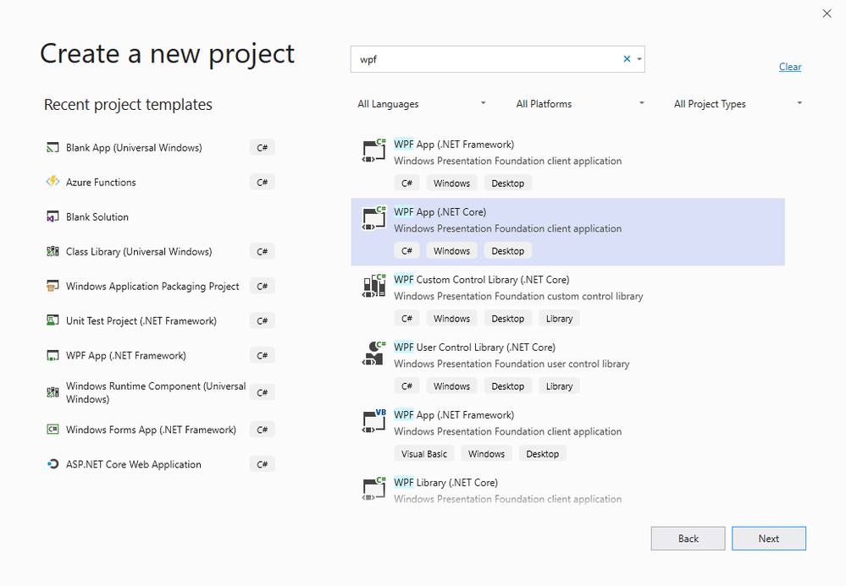Expand the All Project Types dropdown
846x586 pixels.
(x=738, y=104)
